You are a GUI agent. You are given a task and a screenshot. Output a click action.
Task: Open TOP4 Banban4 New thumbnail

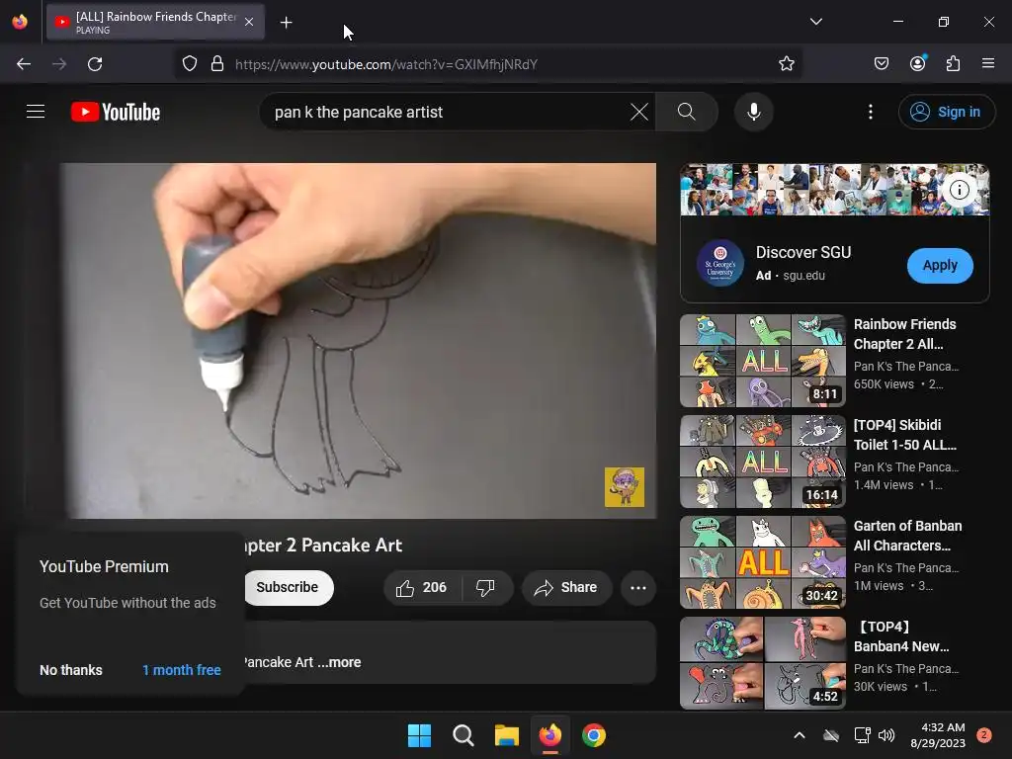pos(762,663)
